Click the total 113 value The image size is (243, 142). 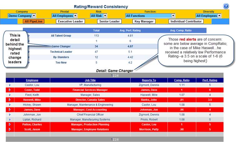pos(96,36)
